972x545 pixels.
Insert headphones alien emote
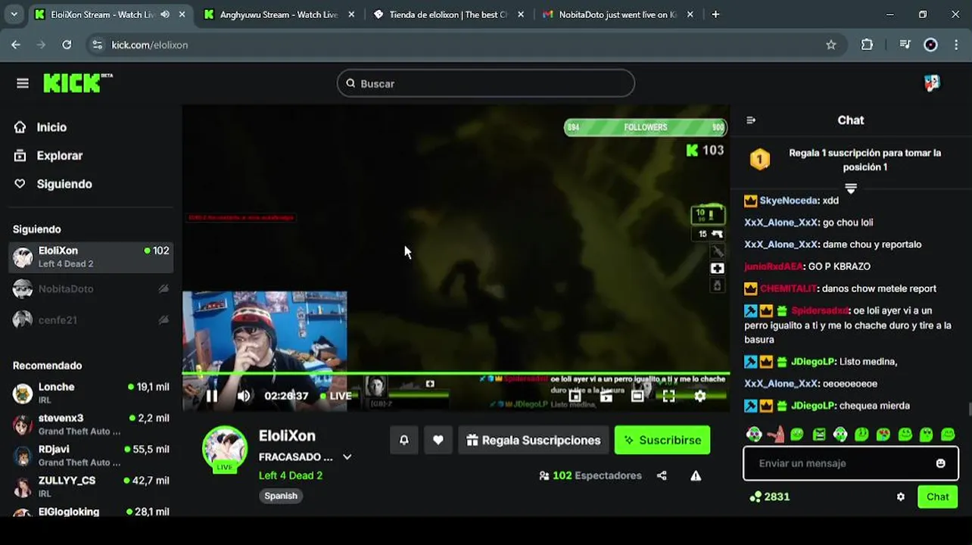click(x=754, y=434)
